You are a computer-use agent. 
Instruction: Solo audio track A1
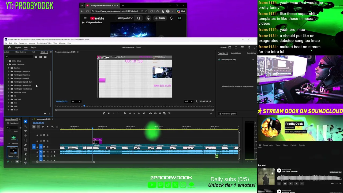coord(51,152)
